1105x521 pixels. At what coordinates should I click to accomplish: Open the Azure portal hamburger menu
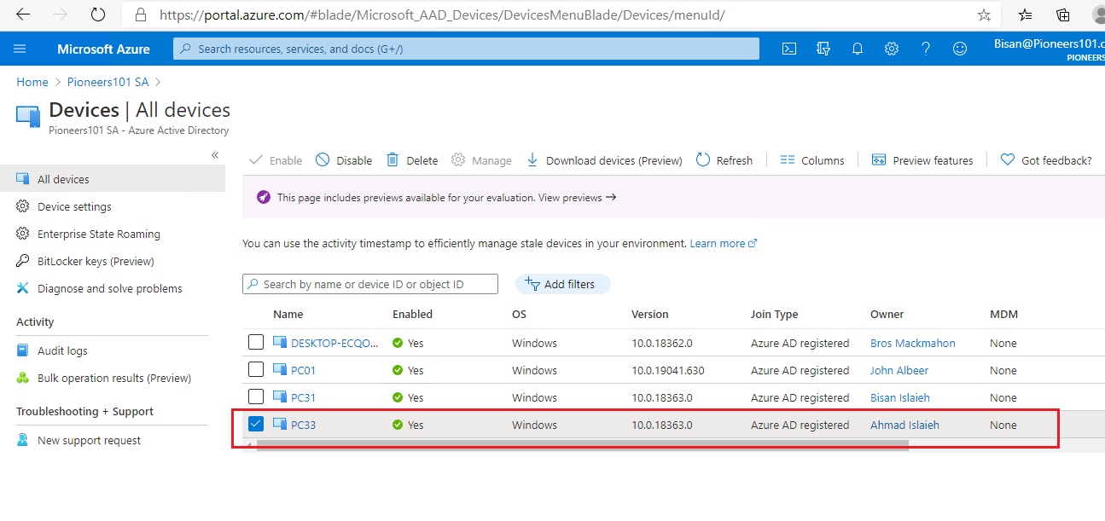20,49
